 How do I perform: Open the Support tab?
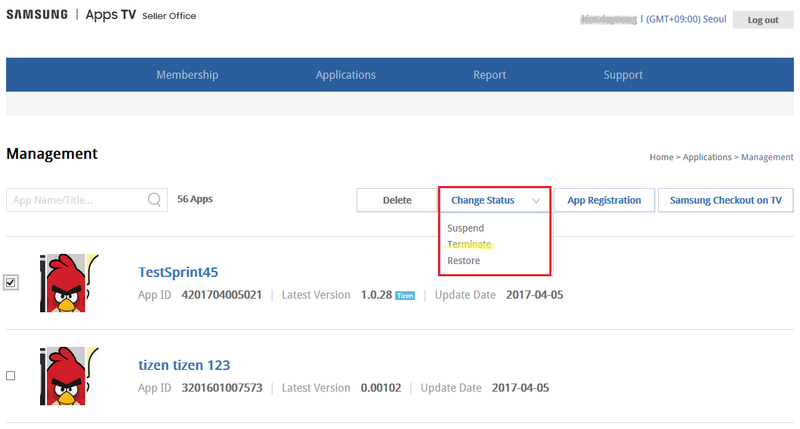[623, 75]
